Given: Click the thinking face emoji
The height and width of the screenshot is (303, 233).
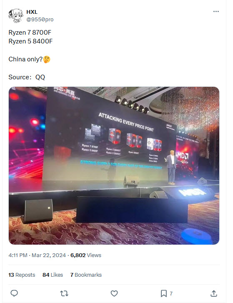Looking at the screenshot, I should tap(47, 59).
